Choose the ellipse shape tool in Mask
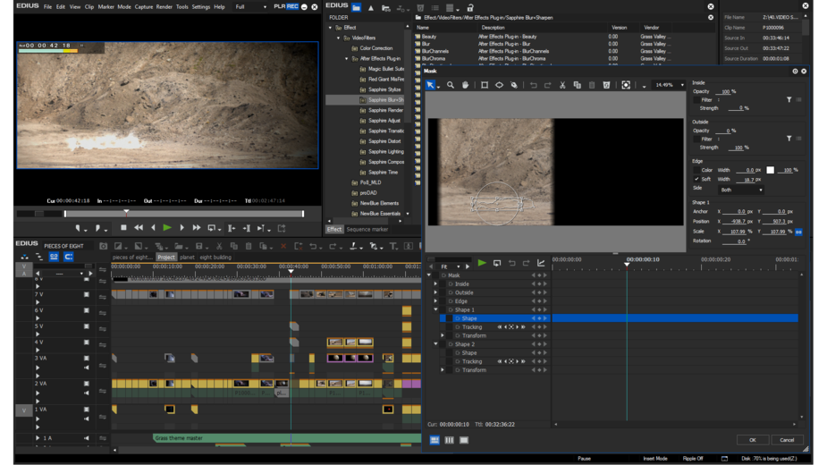This screenshot has width=827, height=465. point(499,85)
